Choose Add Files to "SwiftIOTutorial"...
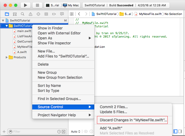 [63, 56]
